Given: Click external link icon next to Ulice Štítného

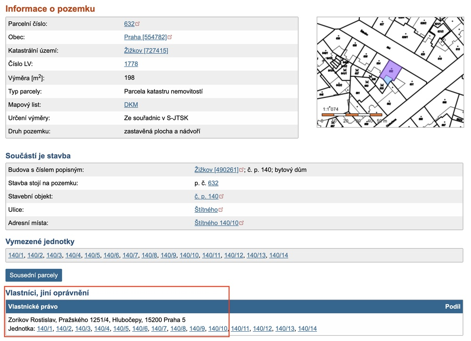Looking at the screenshot, I should click(x=220, y=209).
